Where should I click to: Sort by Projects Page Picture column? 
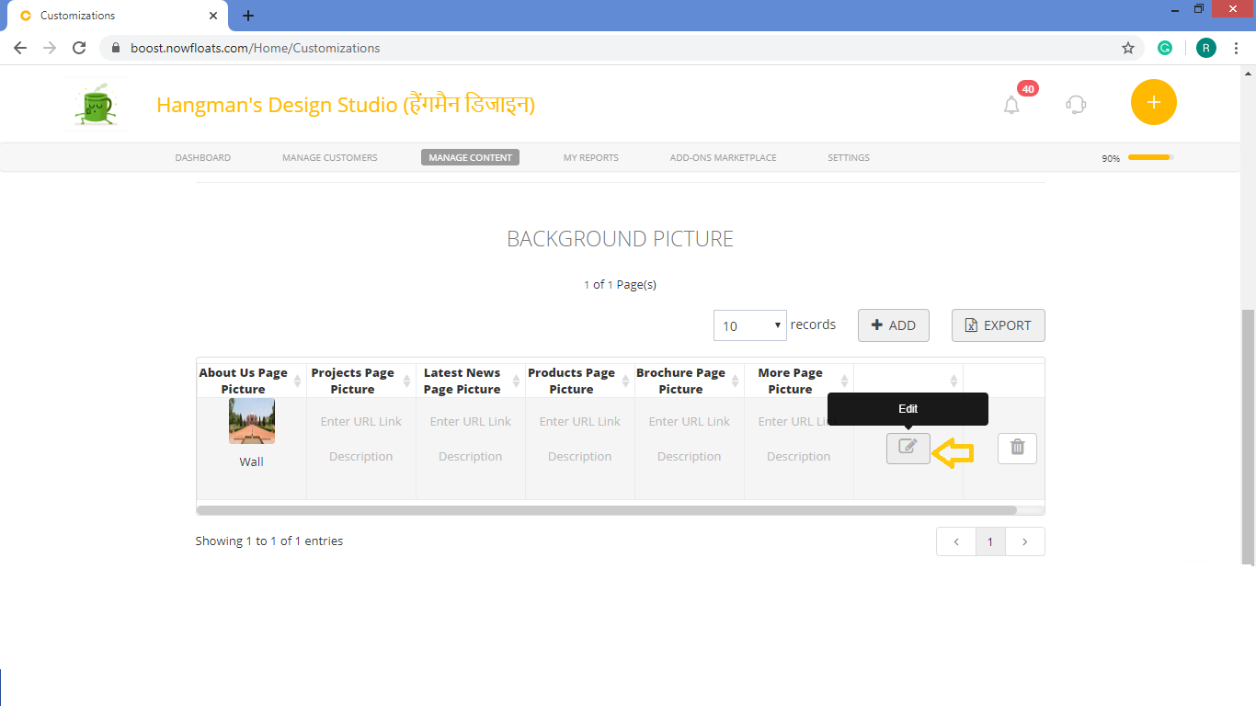coord(360,381)
